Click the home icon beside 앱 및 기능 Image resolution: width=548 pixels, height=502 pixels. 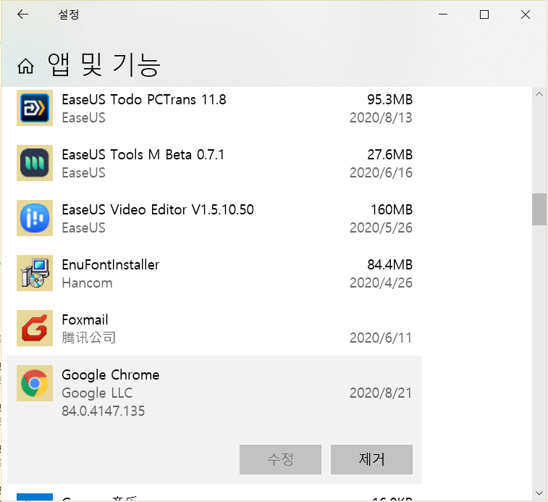click(25, 67)
